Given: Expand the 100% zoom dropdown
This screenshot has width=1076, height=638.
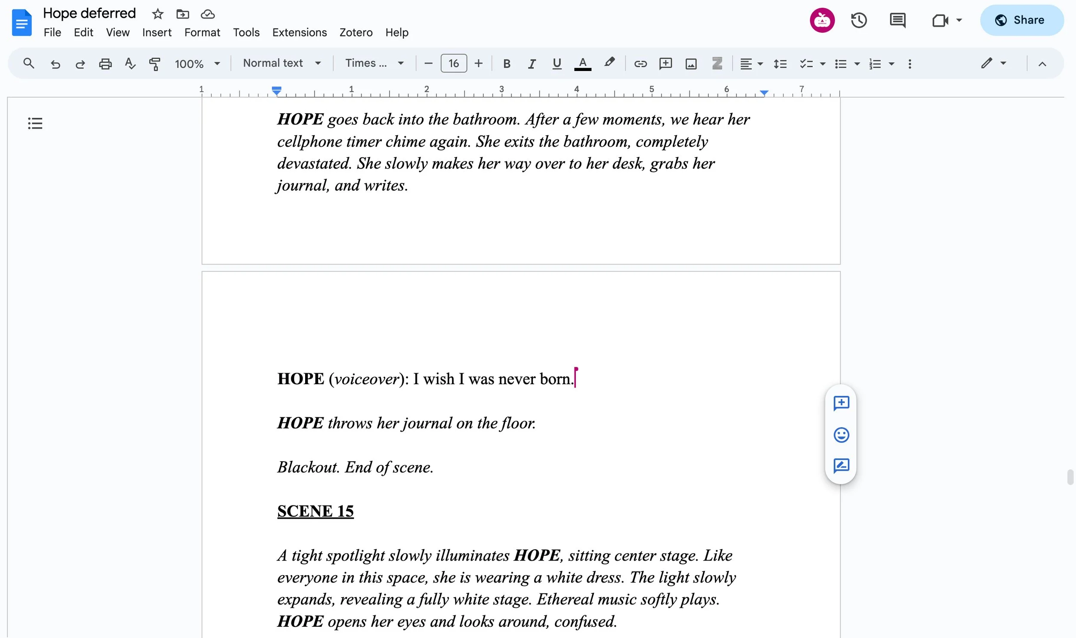Looking at the screenshot, I should (x=197, y=64).
